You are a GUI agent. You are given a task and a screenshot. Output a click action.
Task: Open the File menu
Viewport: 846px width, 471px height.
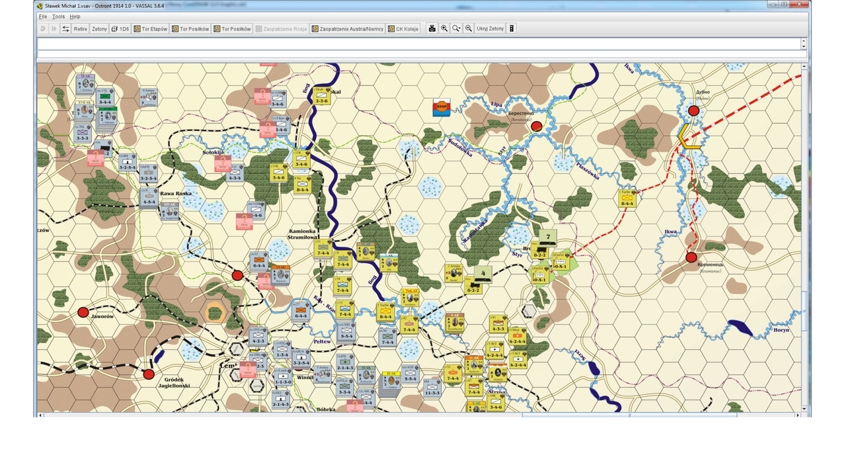tap(43, 17)
